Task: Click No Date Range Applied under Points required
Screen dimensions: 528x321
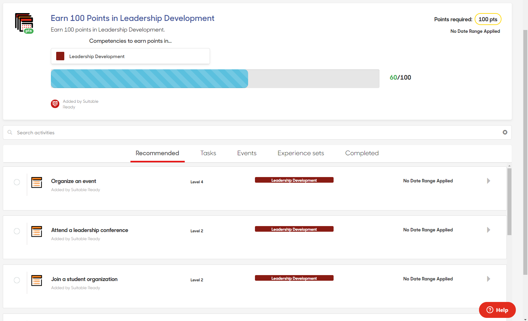Action: click(475, 31)
